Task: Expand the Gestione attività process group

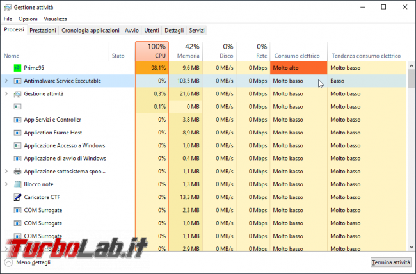Action: pos(6,93)
